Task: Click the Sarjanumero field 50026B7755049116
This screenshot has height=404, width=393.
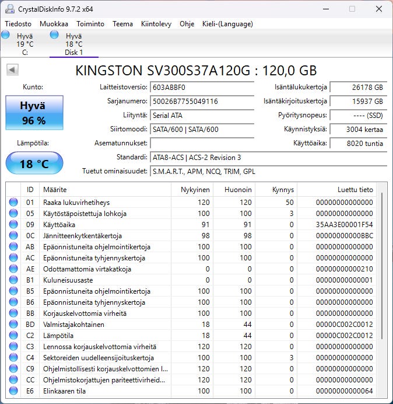Action: (202, 101)
